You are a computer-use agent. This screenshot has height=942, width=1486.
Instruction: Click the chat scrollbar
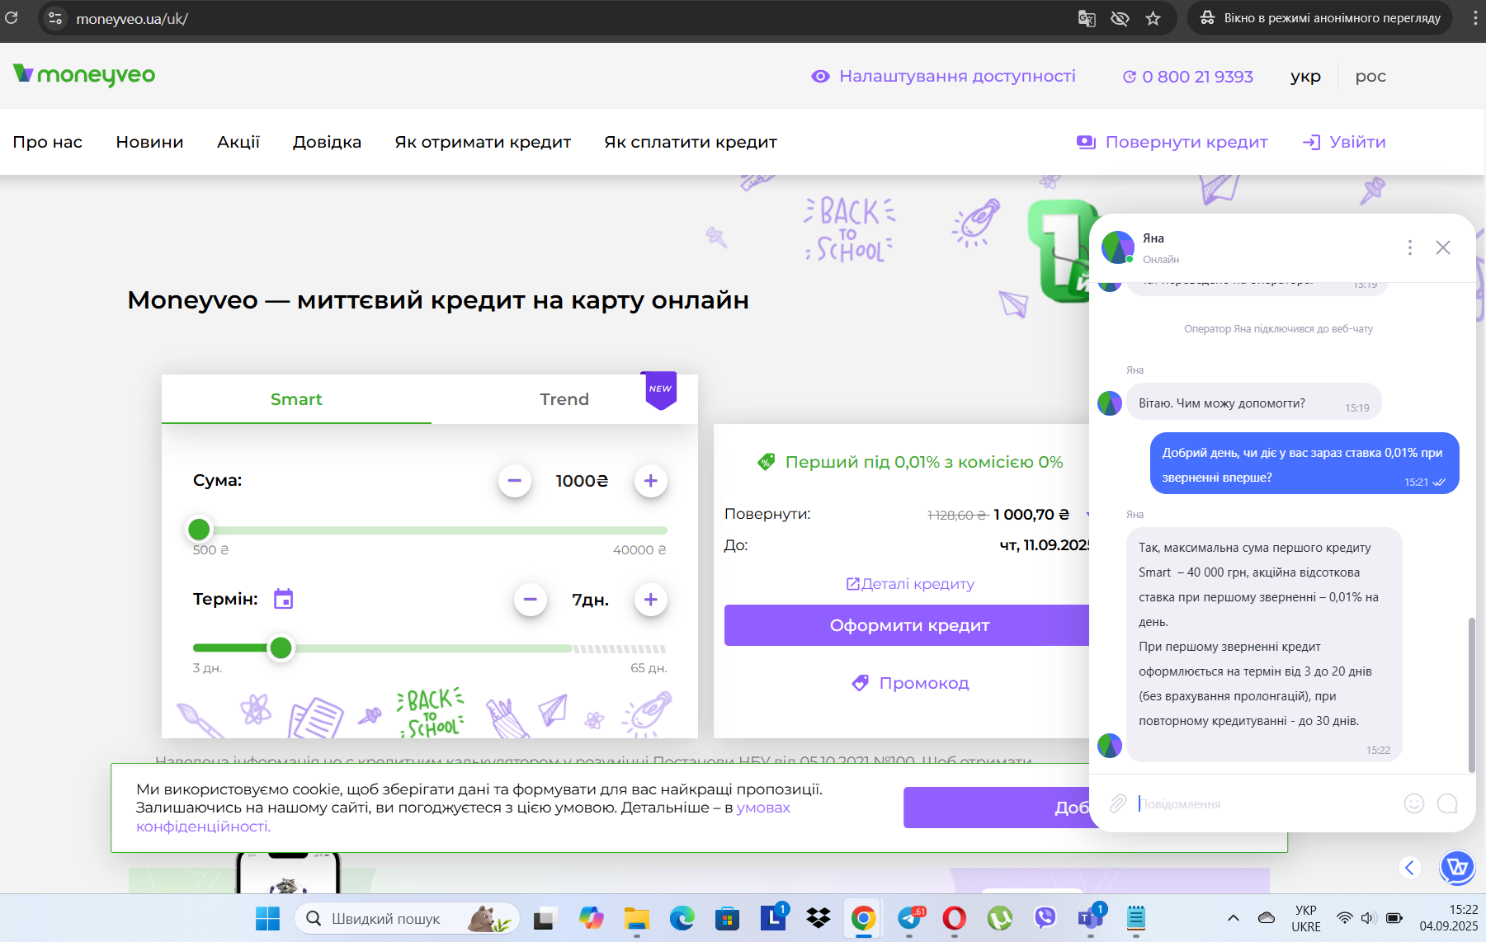1471,695
